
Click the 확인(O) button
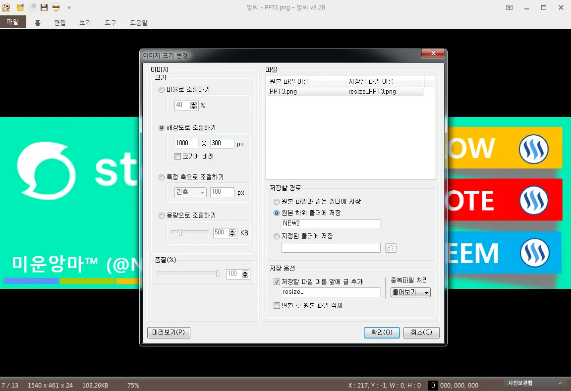tap(382, 333)
